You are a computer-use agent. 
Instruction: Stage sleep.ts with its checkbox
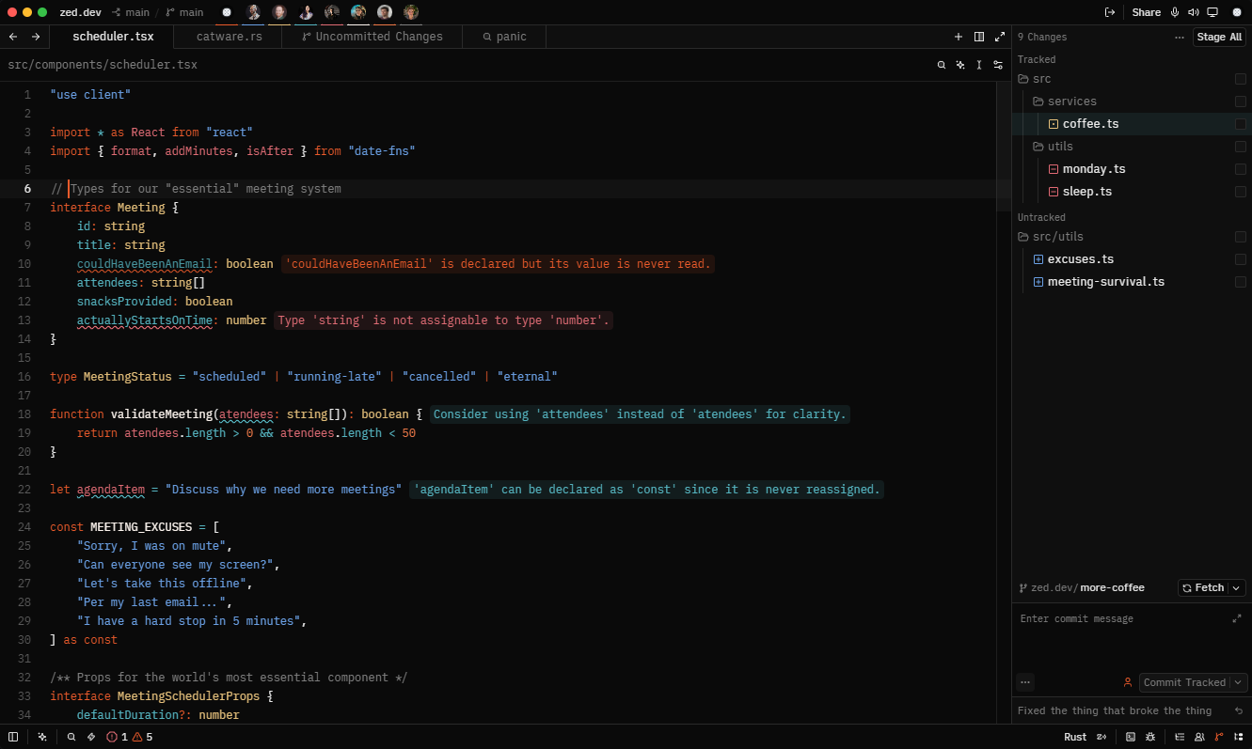[x=1241, y=192]
